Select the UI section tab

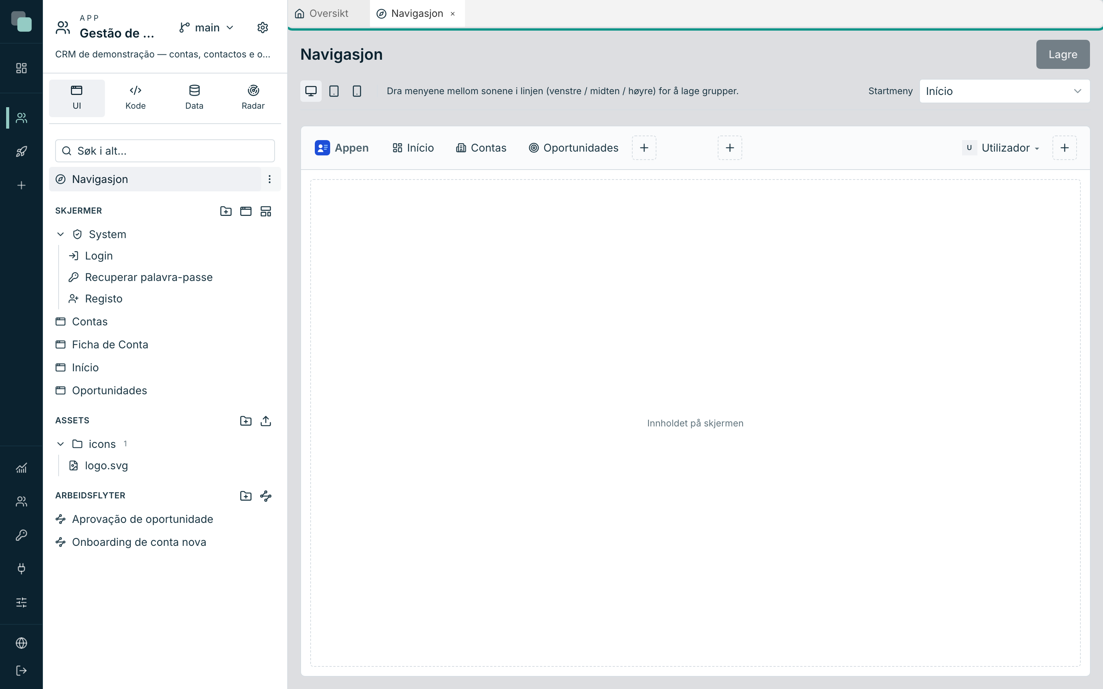(77, 98)
